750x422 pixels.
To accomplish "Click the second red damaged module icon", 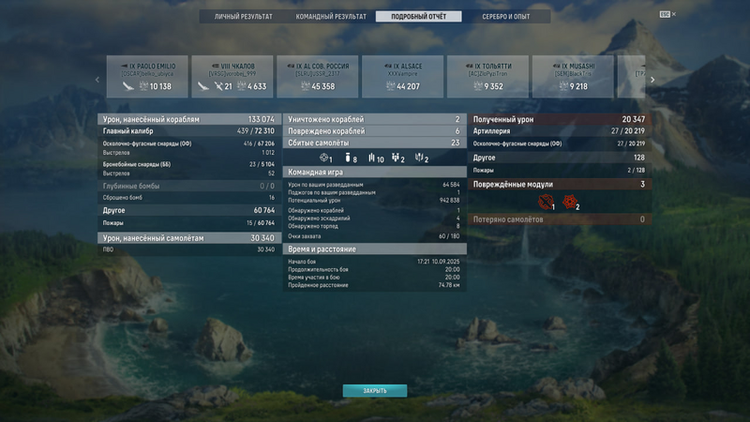I will pos(569,202).
